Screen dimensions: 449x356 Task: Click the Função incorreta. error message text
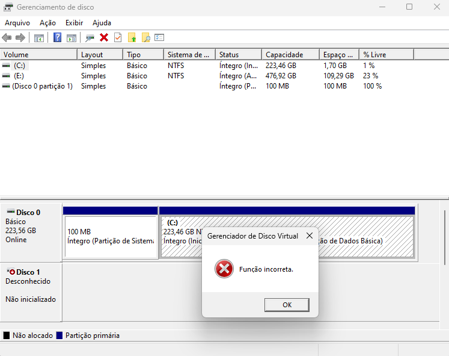pyautogui.click(x=266, y=269)
